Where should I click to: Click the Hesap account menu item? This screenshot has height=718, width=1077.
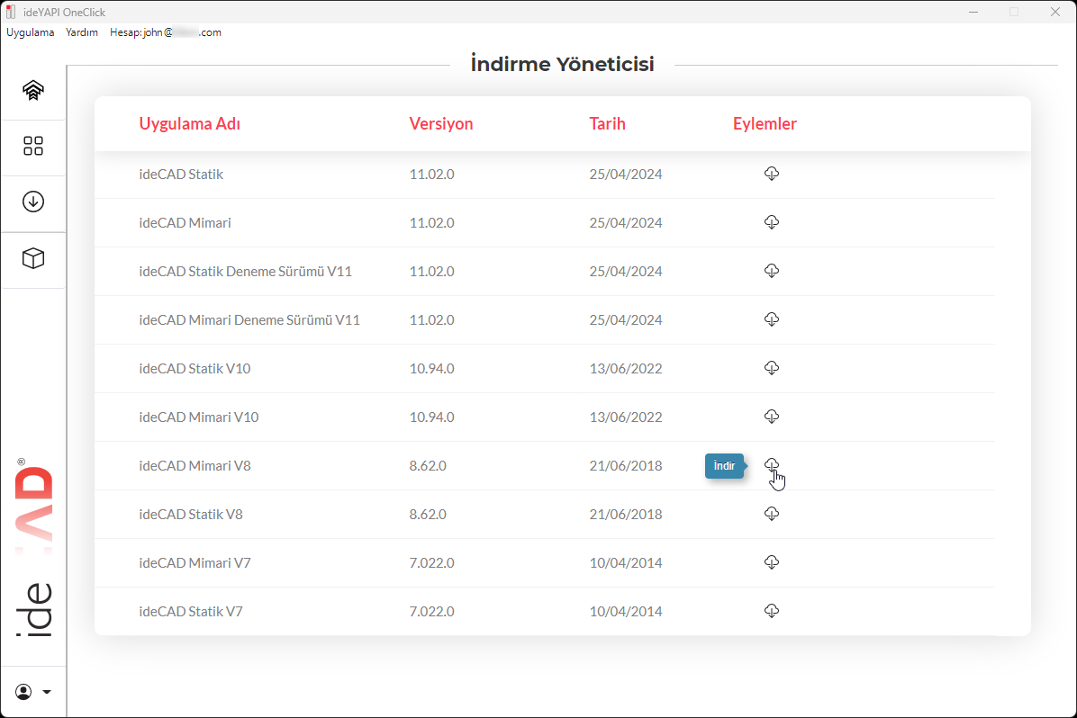[x=165, y=32]
